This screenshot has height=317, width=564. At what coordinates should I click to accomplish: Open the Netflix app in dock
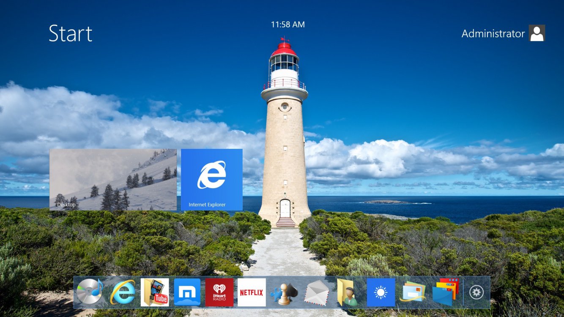[x=252, y=292]
